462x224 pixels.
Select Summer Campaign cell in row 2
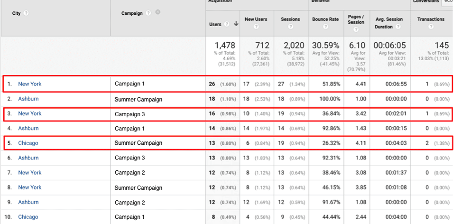pos(138,99)
